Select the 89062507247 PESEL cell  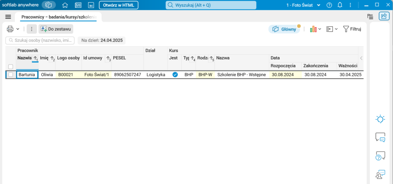pos(128,74)
